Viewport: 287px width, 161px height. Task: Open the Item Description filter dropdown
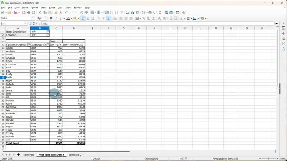(48, 32)
